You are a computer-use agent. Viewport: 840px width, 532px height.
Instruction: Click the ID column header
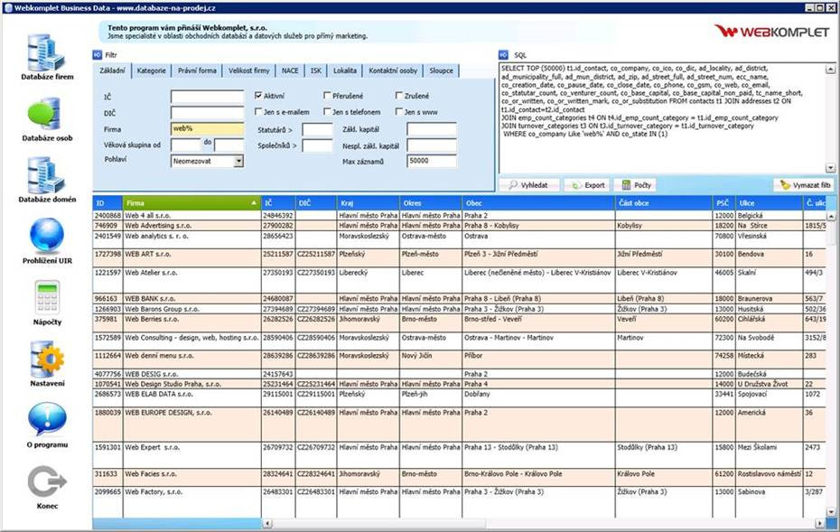click(107, 203)
